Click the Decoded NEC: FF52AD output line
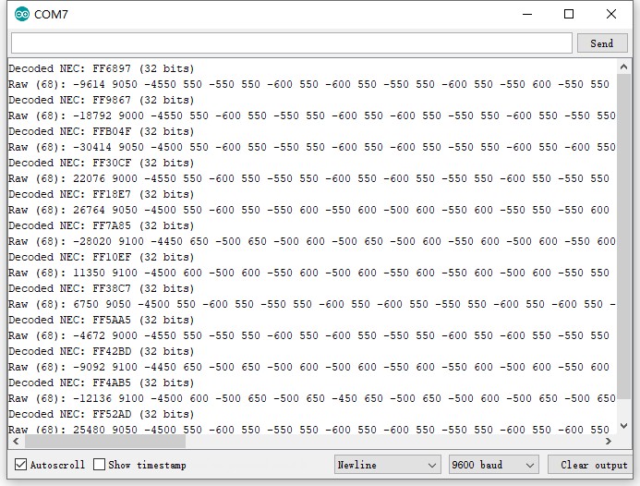The width and height of the screenshot is (640, 486). coord(102,414)
